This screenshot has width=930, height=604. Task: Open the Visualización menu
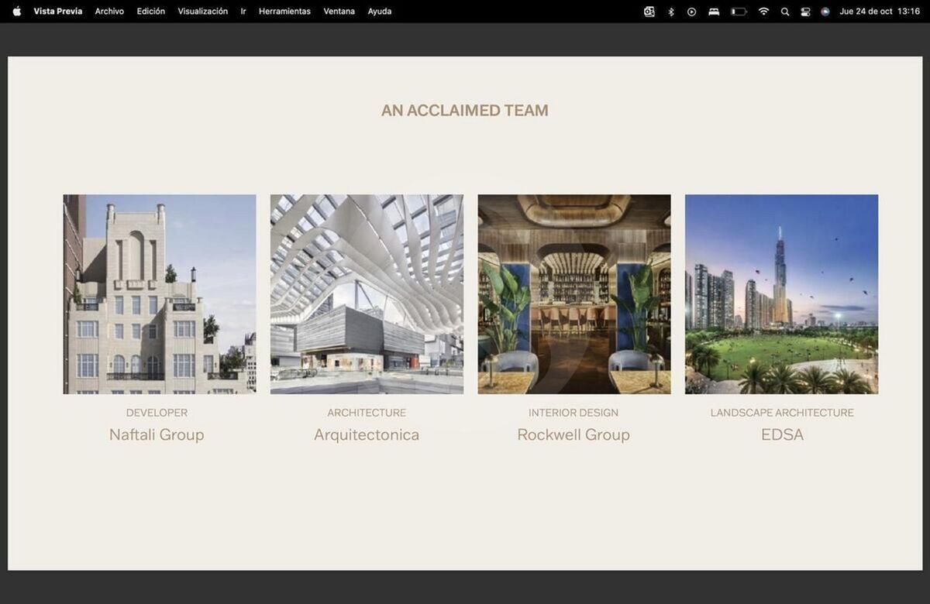click(x=203, y=12)
